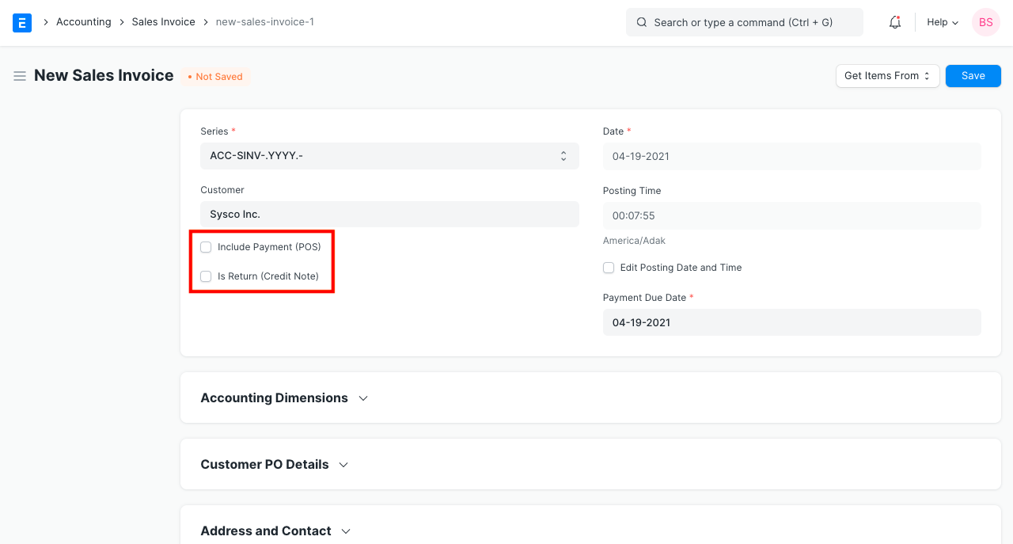
Task: Click the sidebar toggle next to New Sales Invoice
Action: click(x=19, y=76)
